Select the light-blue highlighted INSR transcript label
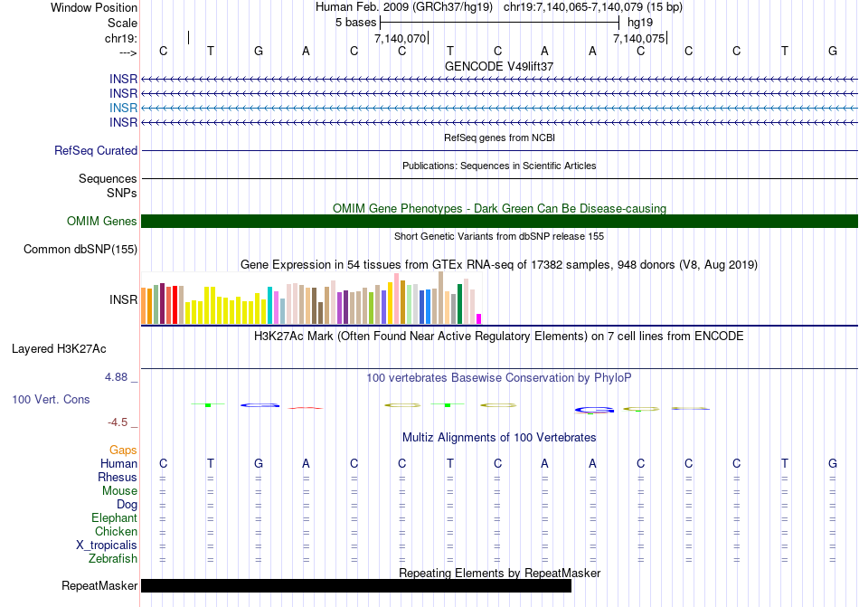 (123, 108)
